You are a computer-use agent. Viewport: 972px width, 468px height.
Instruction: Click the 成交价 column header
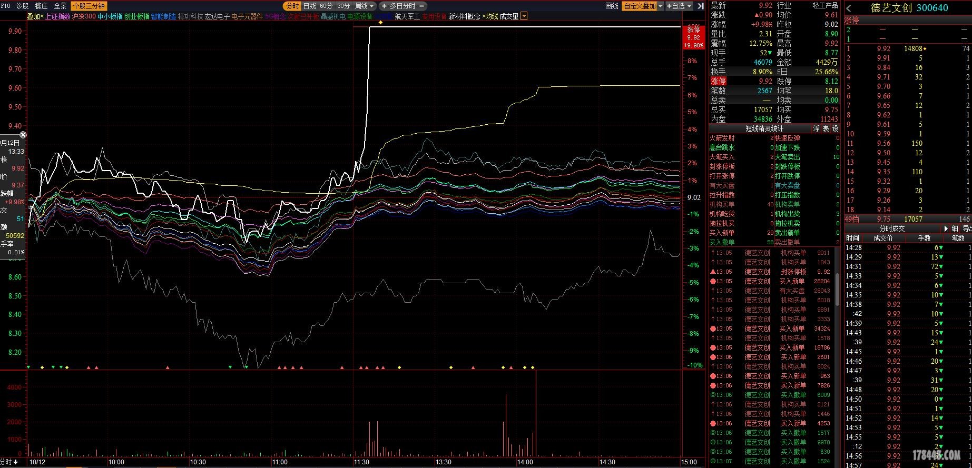click(x=883, y=238)
